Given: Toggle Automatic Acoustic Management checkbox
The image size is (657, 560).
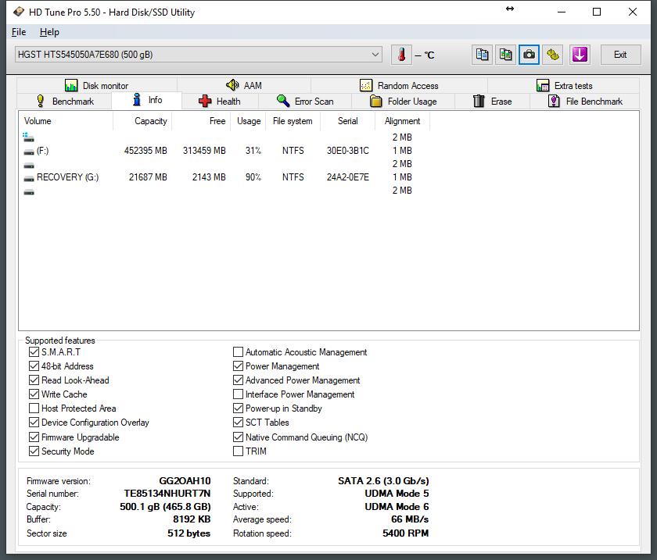Looking at the screenshot, I should click(x=238, y=352).
